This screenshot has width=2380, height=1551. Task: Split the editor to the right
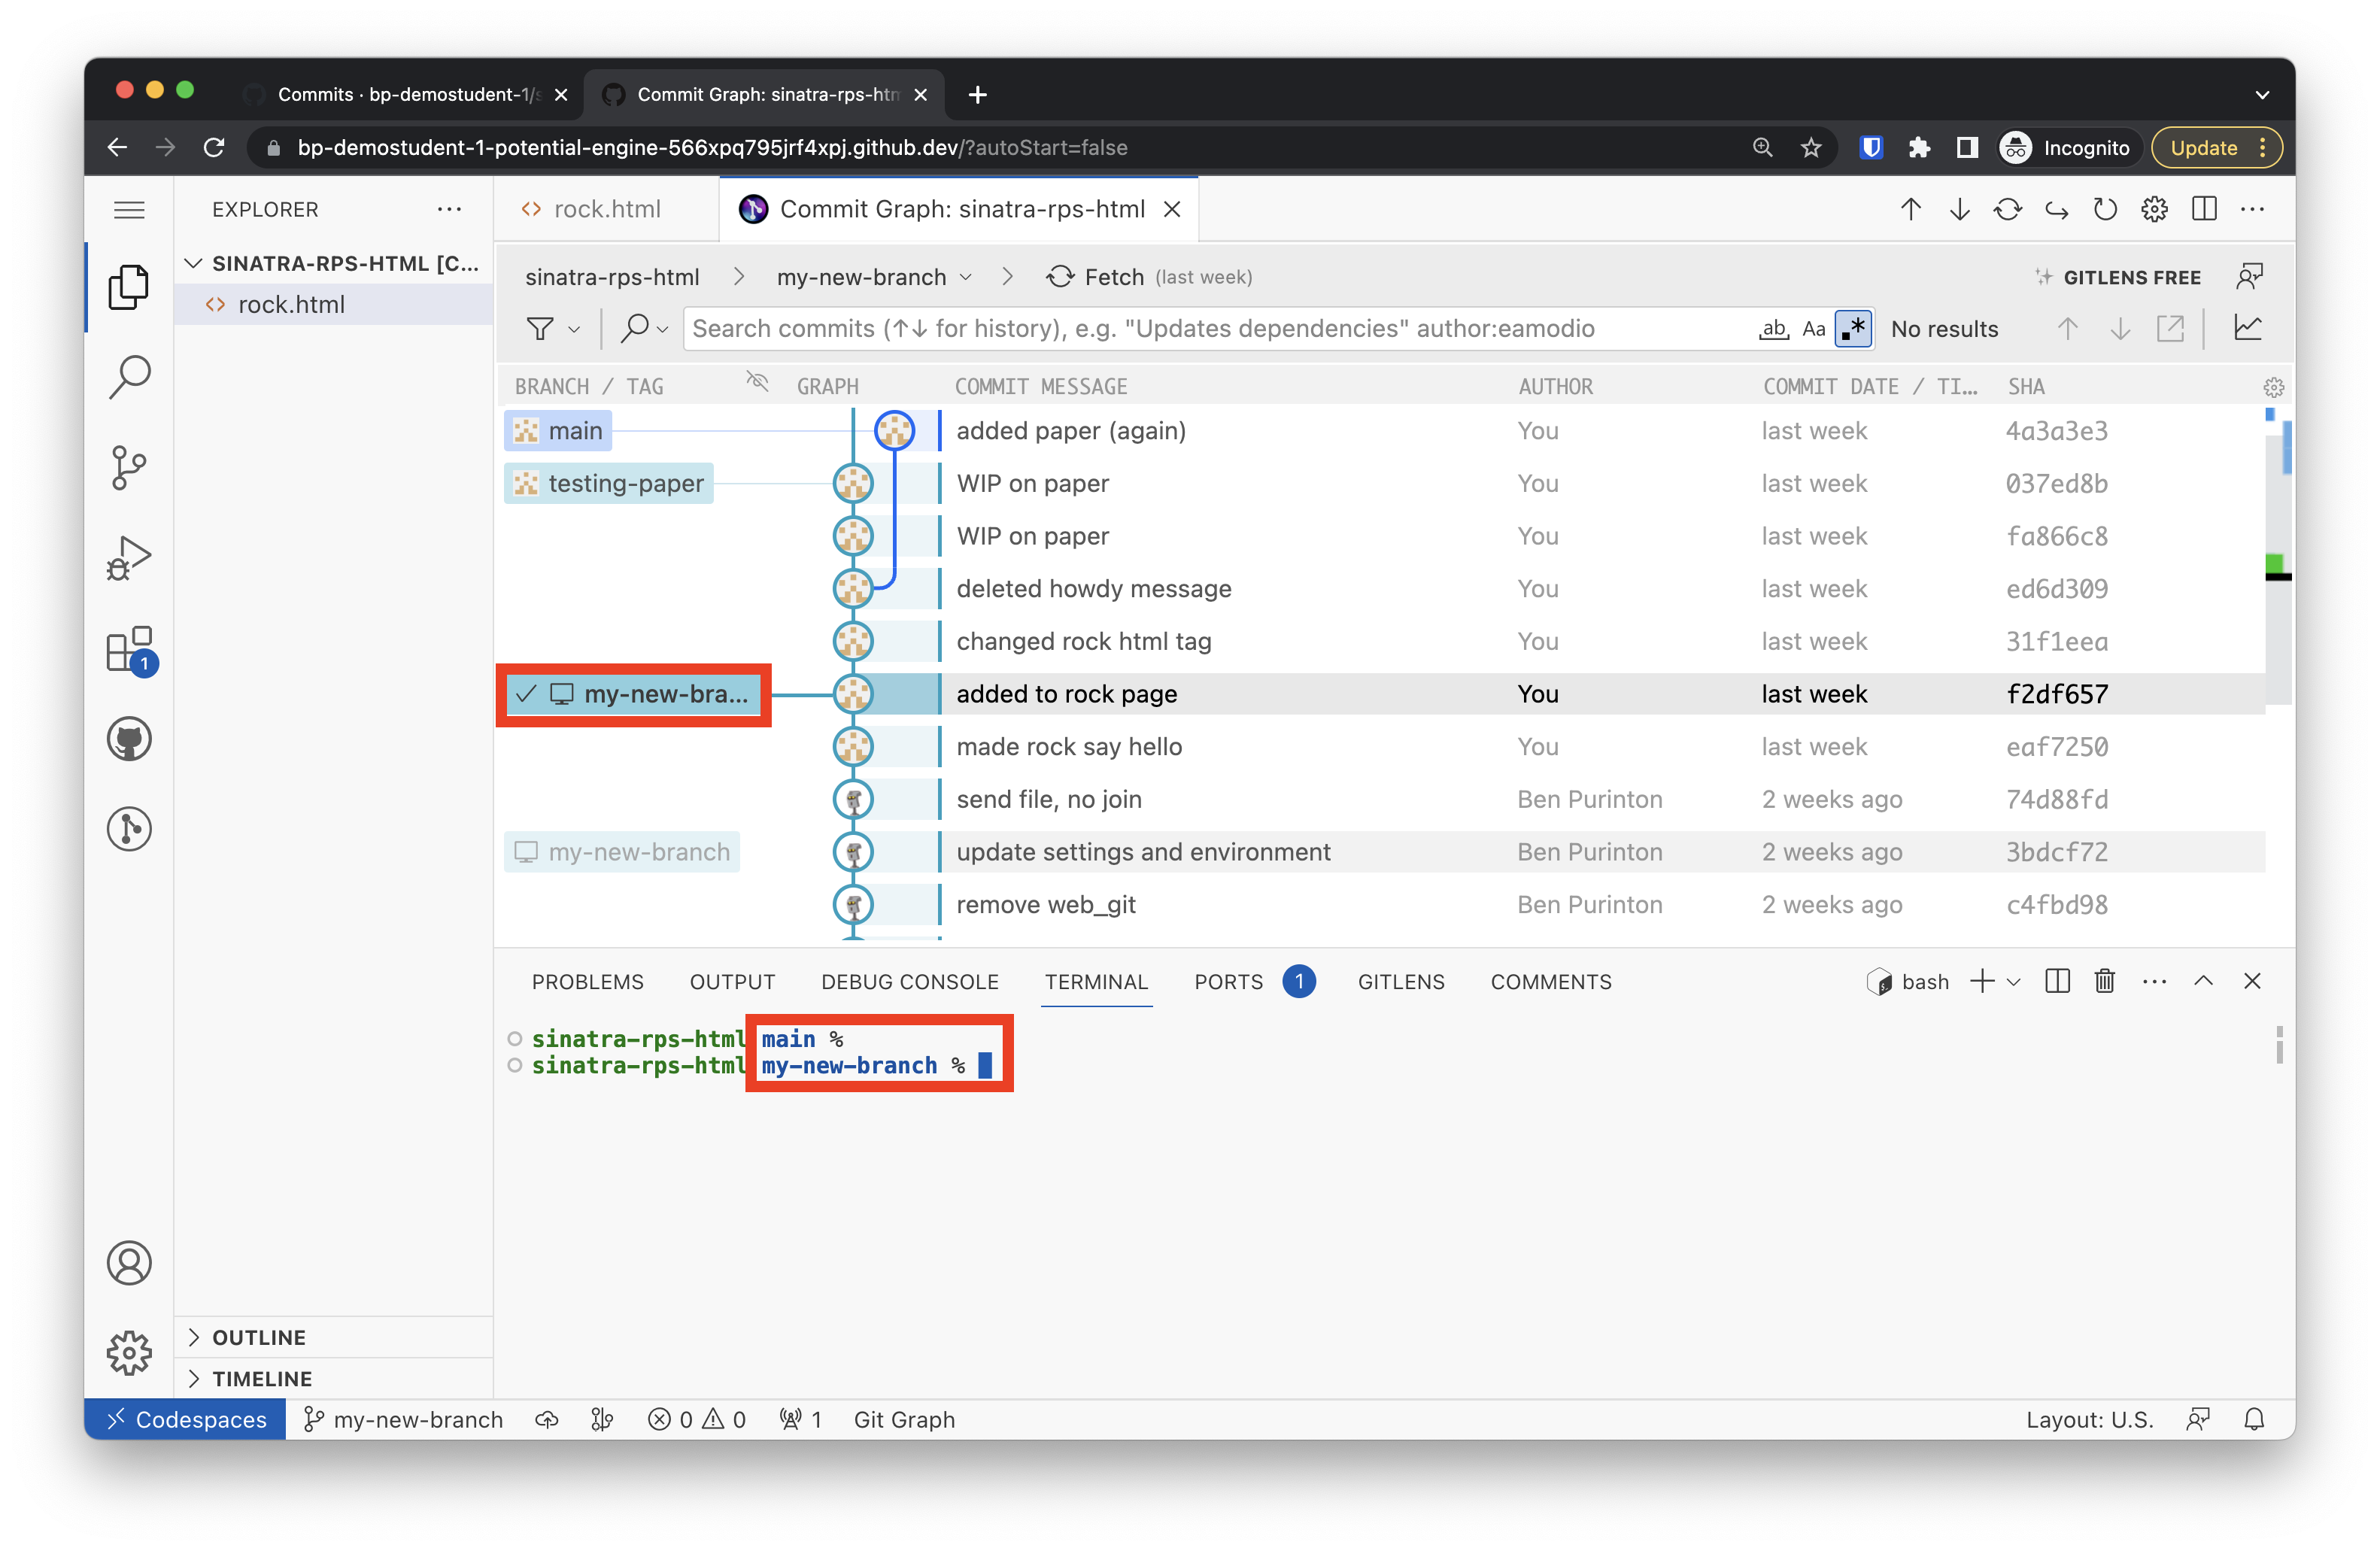pyautogui.click(x=2204, y=209)
